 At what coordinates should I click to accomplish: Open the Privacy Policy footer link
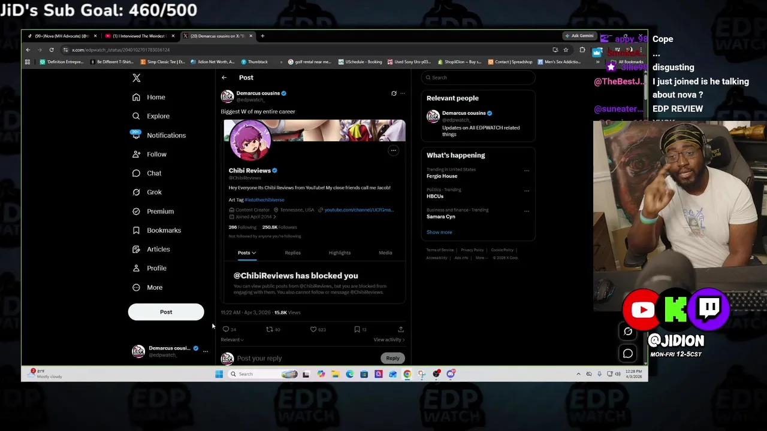click(x=472, y=250)
